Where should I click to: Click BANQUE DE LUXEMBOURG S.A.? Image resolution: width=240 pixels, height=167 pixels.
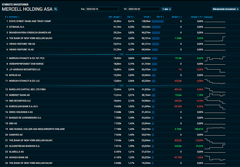coord(25,118)
